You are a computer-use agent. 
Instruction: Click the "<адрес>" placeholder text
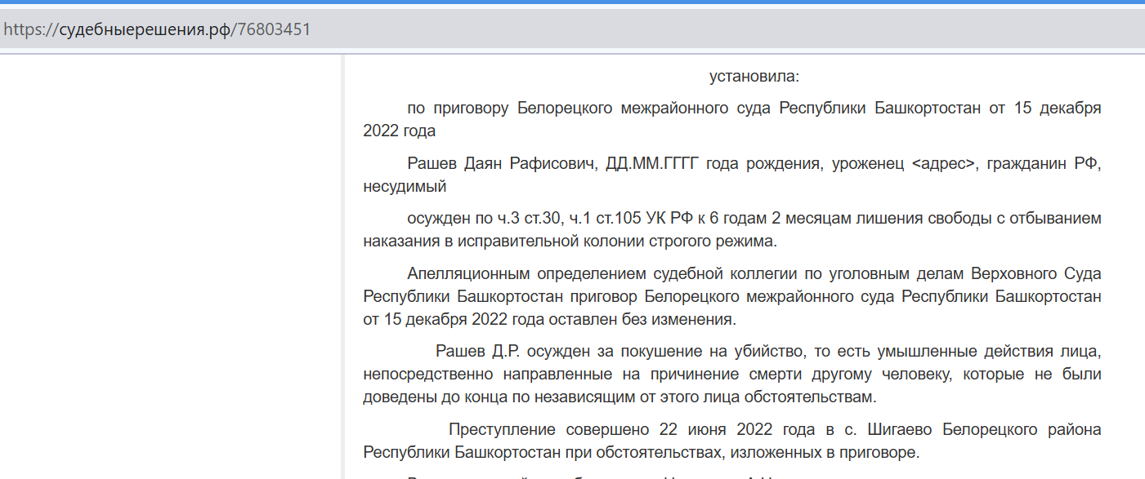[x=943, y=164]
